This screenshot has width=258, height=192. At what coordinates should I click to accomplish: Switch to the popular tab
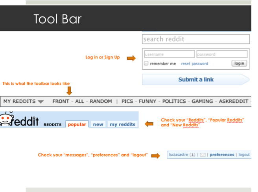tap(77, 124)
